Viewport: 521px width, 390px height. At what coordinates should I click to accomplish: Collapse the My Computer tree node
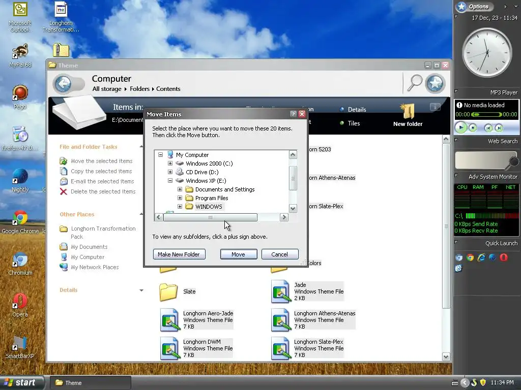[x=160, y=154]
